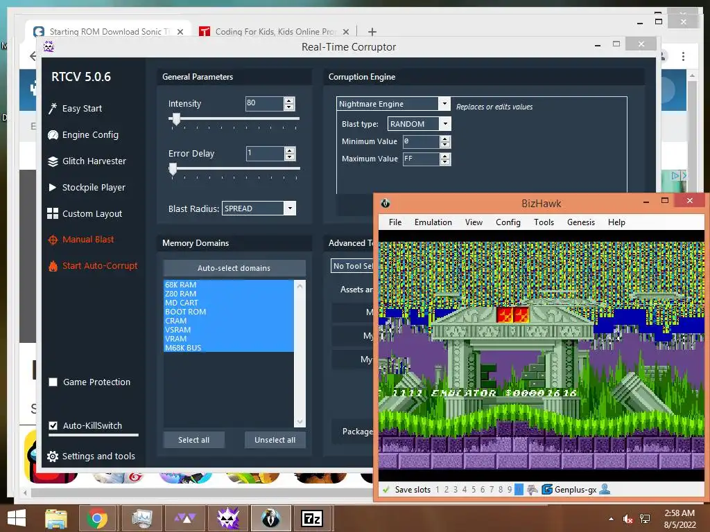Switch to Coding For Kids browser tab
The image size is (710, 532).
point(275,31)
